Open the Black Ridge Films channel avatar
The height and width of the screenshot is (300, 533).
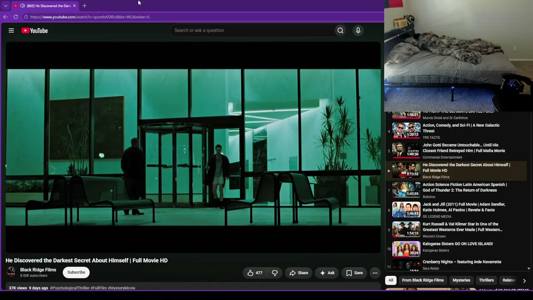click(11, 272)
